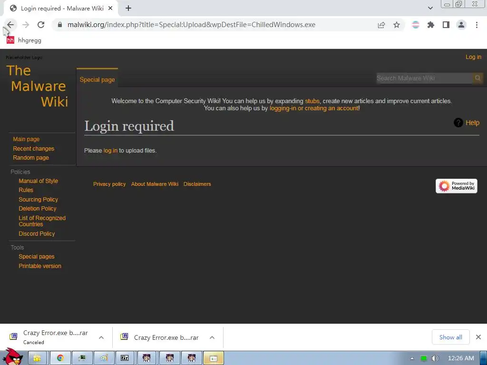This screenshot has height=365, width=487.
Task: Open the Disclaimers footer link
Action: (x=197, y=184)
